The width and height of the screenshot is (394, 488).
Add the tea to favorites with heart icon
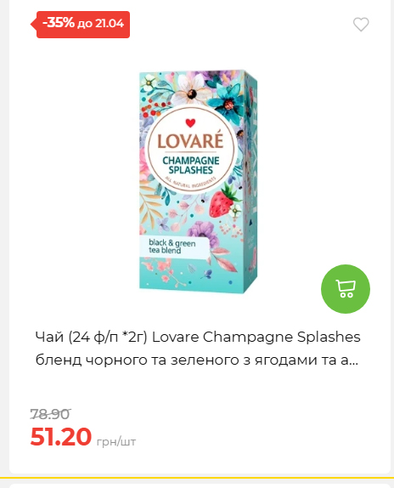[x=361, y=25]
